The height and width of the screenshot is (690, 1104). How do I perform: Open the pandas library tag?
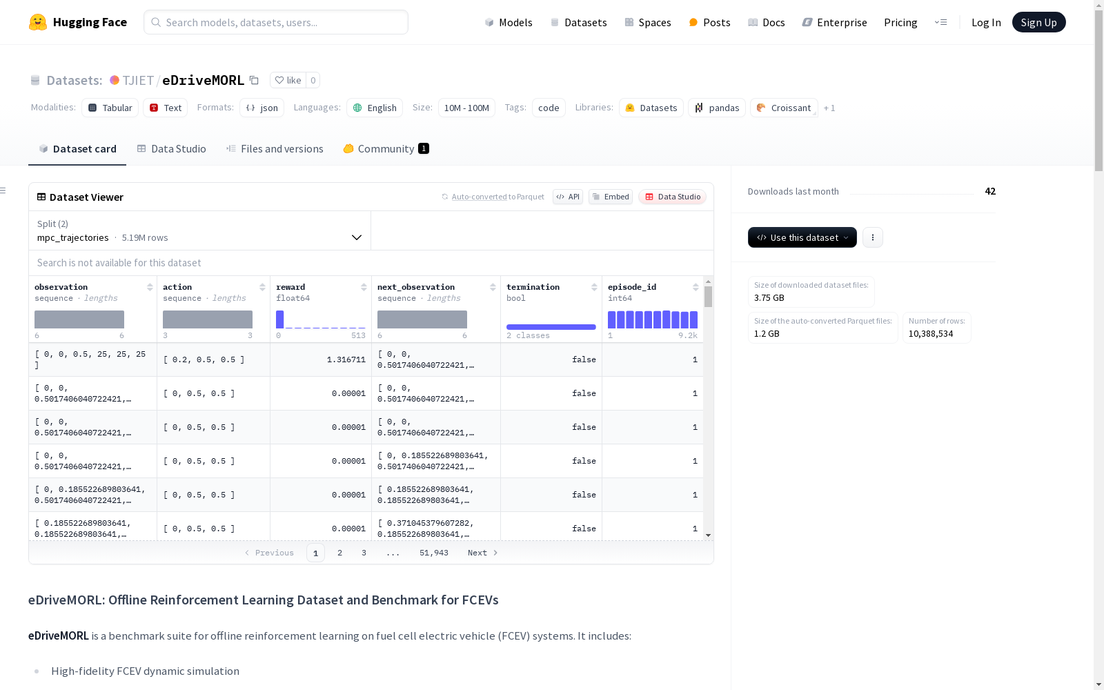pos(717,108)
